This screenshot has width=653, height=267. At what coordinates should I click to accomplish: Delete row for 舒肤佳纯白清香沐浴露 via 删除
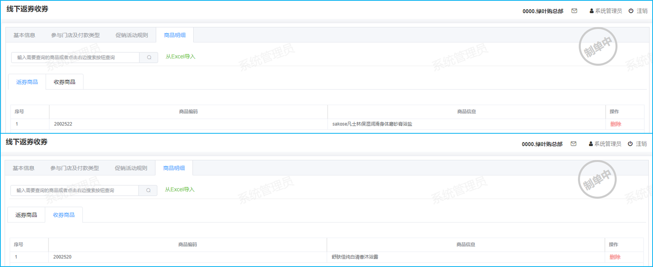pyautogui.click(x=615, y=257)
